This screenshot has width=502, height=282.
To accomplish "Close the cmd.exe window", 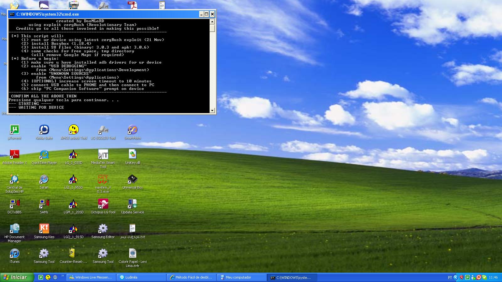I will [x=212, y=14].
